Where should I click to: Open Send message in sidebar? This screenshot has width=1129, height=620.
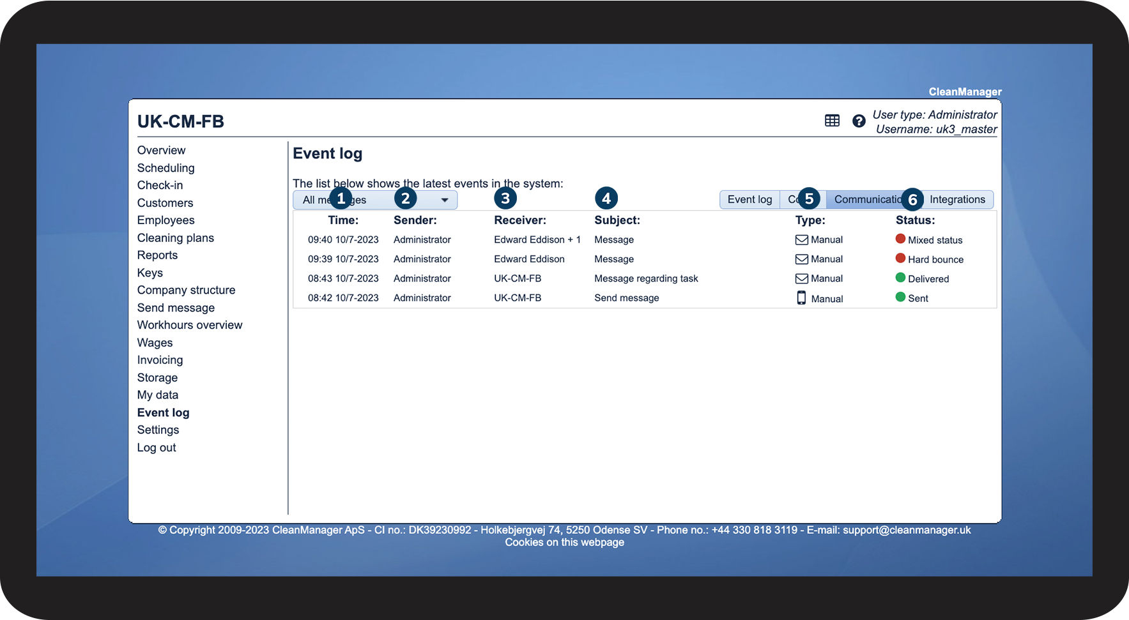tap(176, 308)
